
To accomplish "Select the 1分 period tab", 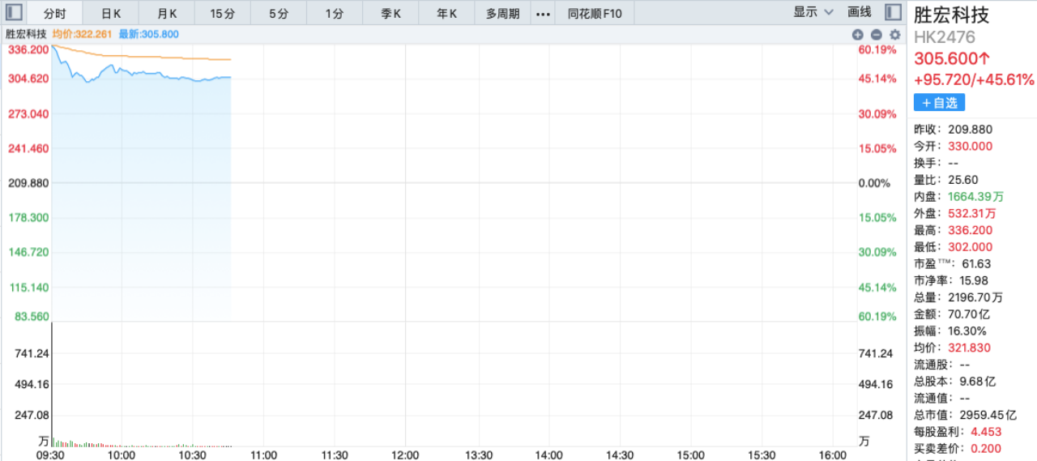I will [334, 13].
